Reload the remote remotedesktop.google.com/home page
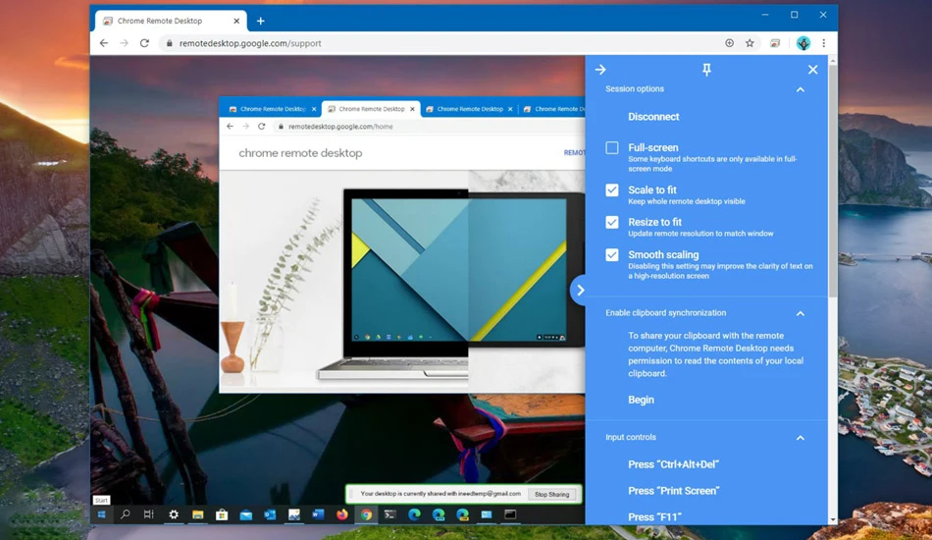This screenshot has height=540, width=932. 262,126
